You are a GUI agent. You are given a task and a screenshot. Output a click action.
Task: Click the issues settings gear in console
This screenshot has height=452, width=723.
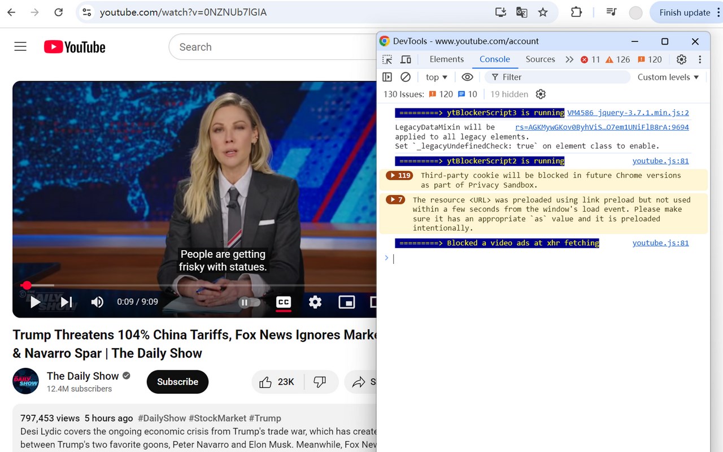[541, 94]
